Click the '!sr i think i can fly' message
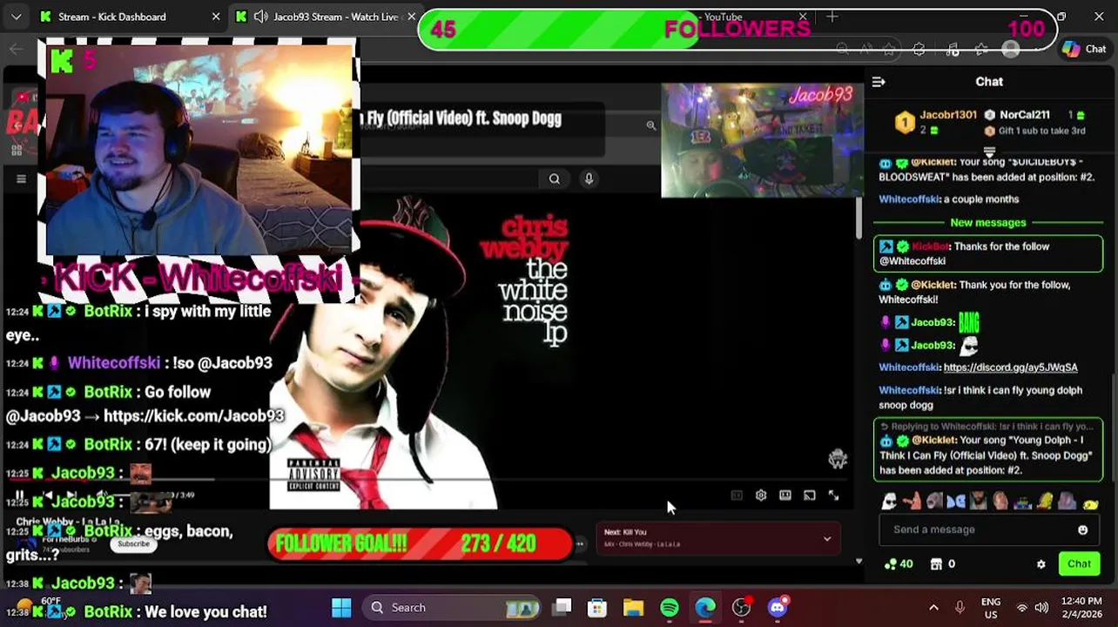The height and width of the screenshot is (627, 1118). (x=983, y=398)
